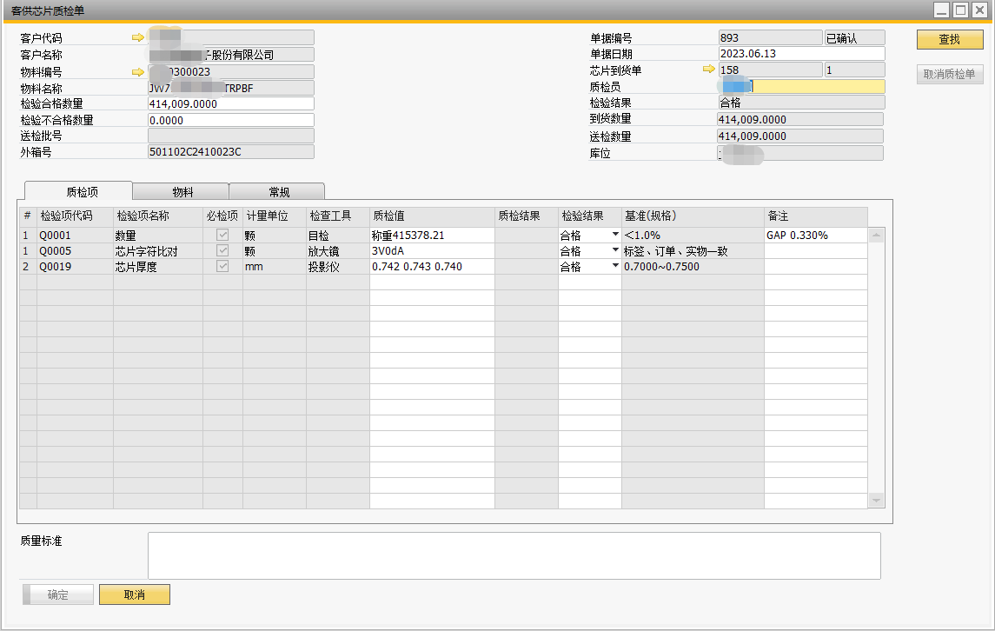Edit the 检验合格数量 field
The width and height of the screenshot is (995, 631).
click(x=231, y=103)
